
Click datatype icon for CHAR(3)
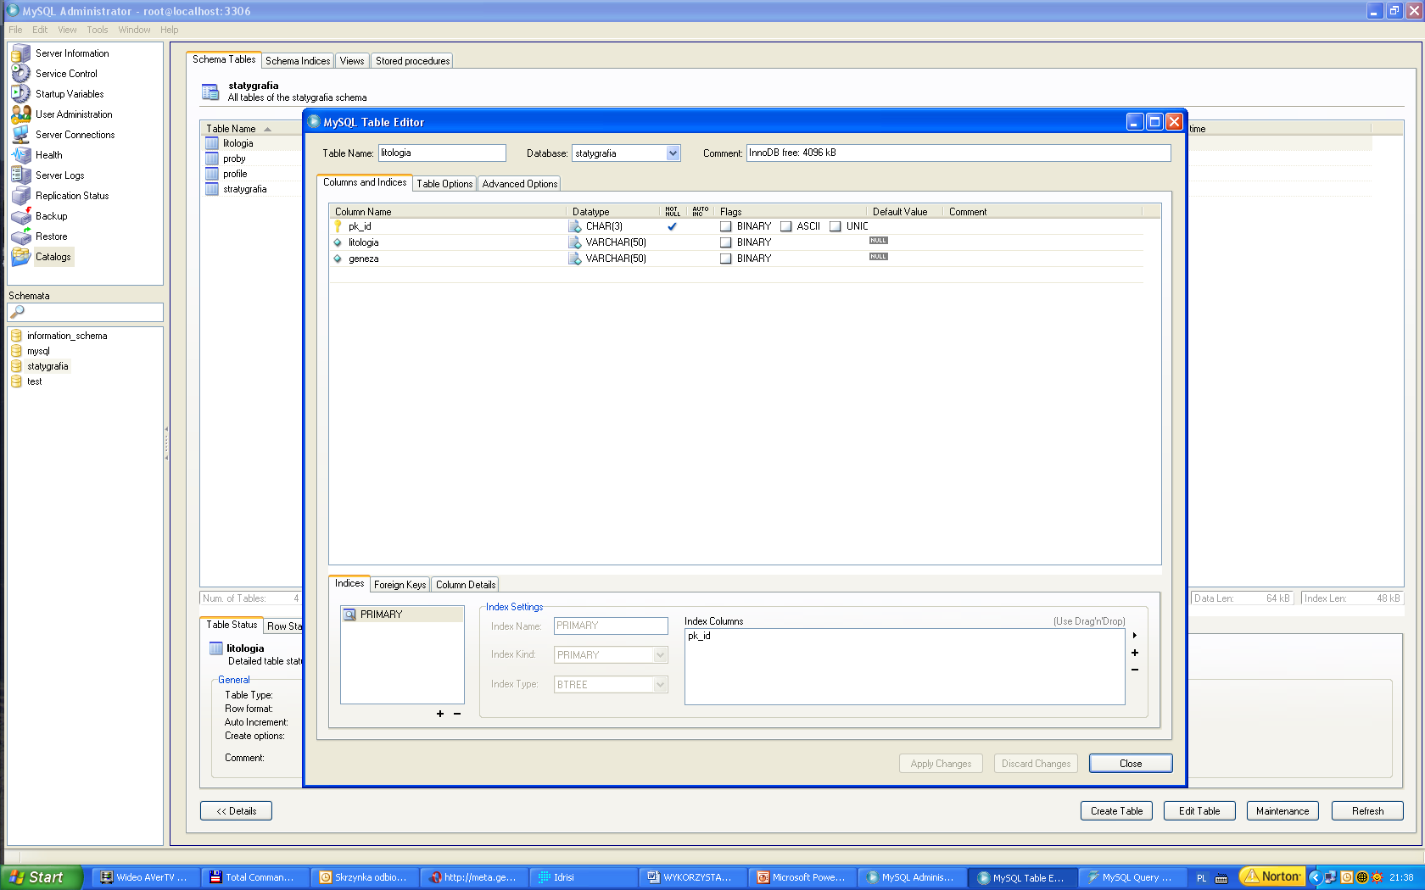[x=575, y=226]
